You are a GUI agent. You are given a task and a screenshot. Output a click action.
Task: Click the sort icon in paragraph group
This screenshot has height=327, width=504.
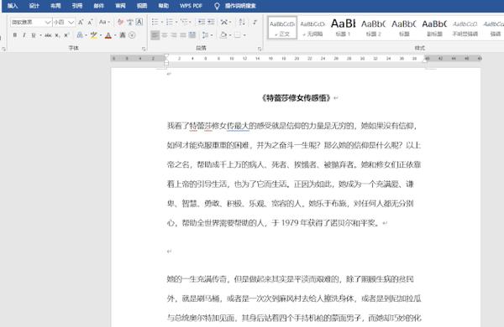coord(242,22)
